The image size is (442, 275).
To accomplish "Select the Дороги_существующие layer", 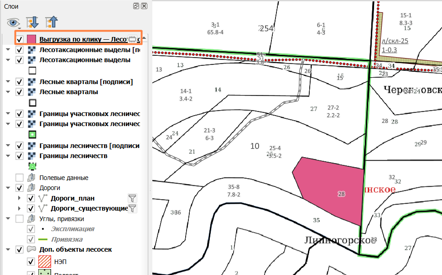I will click(89, 208).
